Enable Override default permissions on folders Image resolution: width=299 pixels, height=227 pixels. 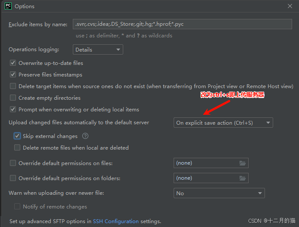point(13,178)
